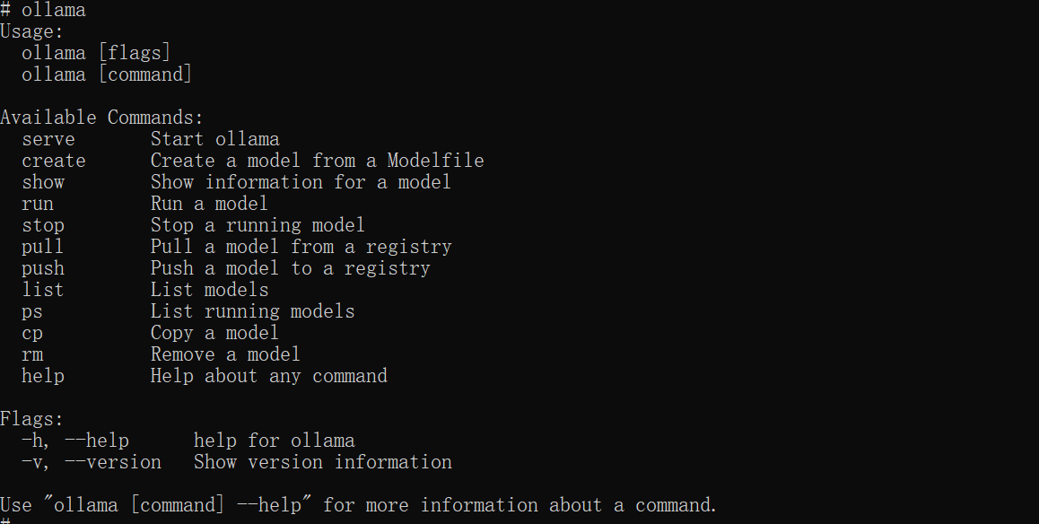This screenshot has width=1039, height=524.
Task: Click the '--help' flag text
Action: click(97, 441)
